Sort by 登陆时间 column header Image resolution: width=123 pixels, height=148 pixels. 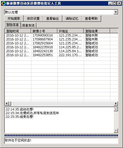[x=18, y=31]
